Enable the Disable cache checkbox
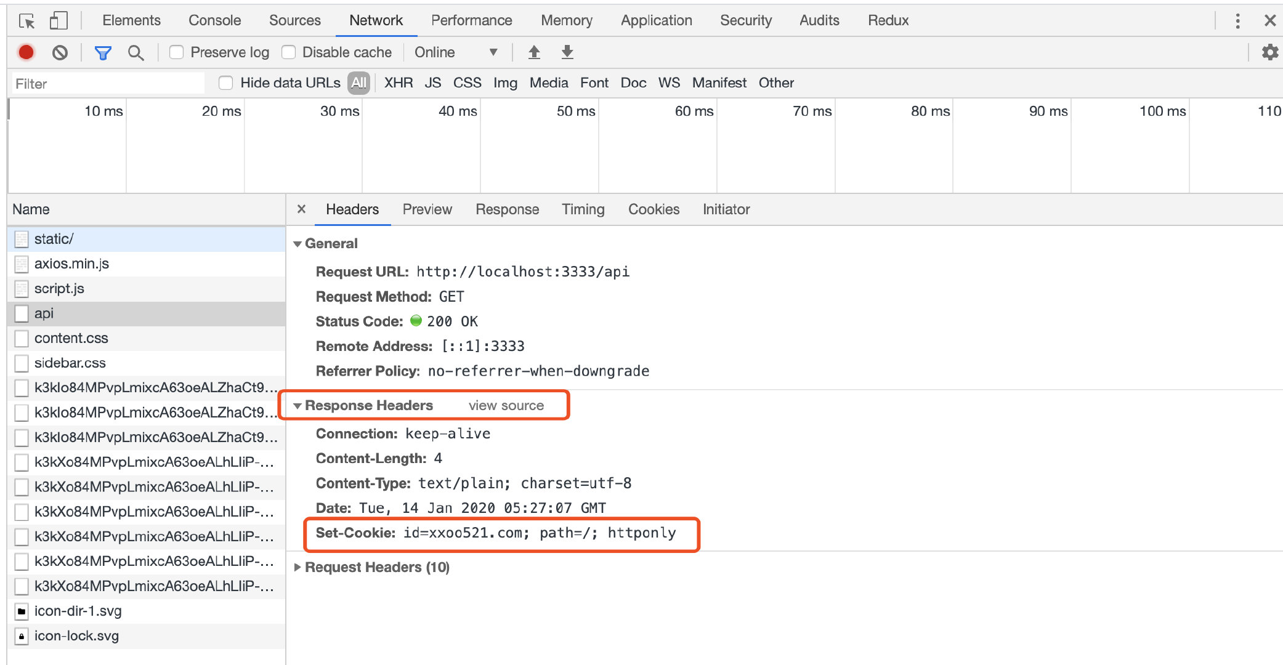The image size is (1283, 665). click(x=288, y=52)
